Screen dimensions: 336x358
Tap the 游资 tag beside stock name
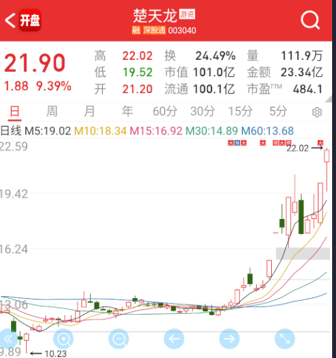[187, 14]
